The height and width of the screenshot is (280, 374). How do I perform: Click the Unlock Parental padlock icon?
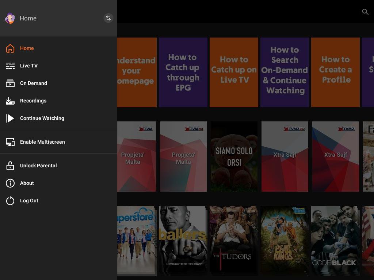pyautogui.click(x=10, y=166)
